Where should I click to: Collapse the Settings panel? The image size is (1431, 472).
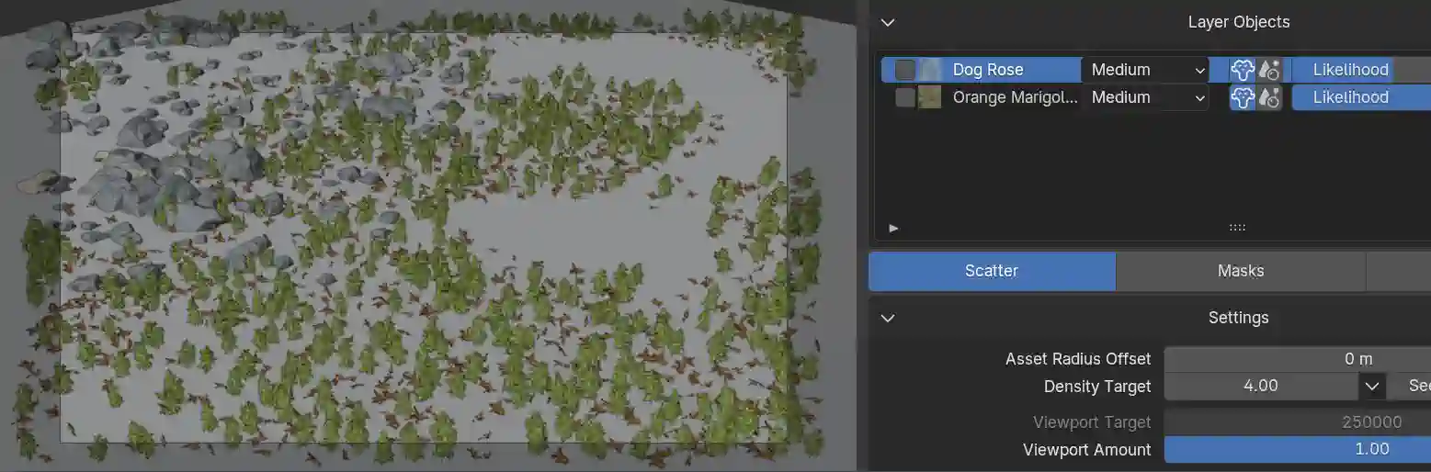pyautogui.click(x=888, y=318)
